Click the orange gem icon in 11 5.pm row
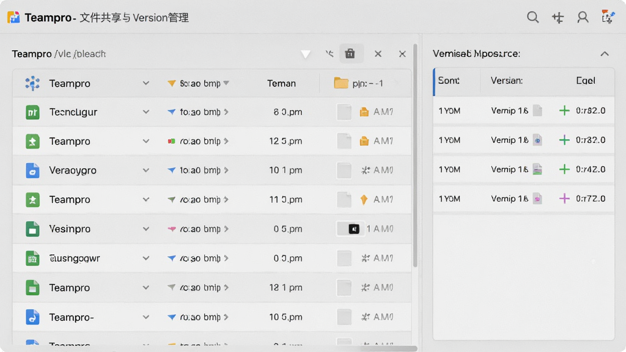Viewport: 626px width, 352px height. (364, 200)
